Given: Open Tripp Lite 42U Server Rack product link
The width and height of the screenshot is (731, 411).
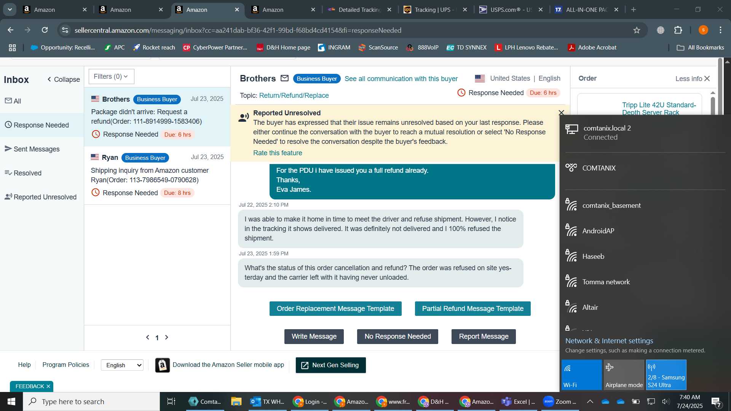Looking at the screenshot, I should tap(659, 108).
